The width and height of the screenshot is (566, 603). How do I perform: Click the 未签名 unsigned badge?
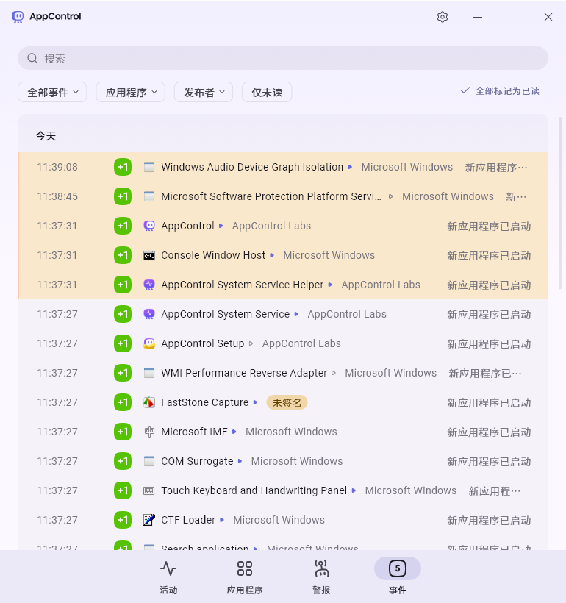click(x=287, y=403)
